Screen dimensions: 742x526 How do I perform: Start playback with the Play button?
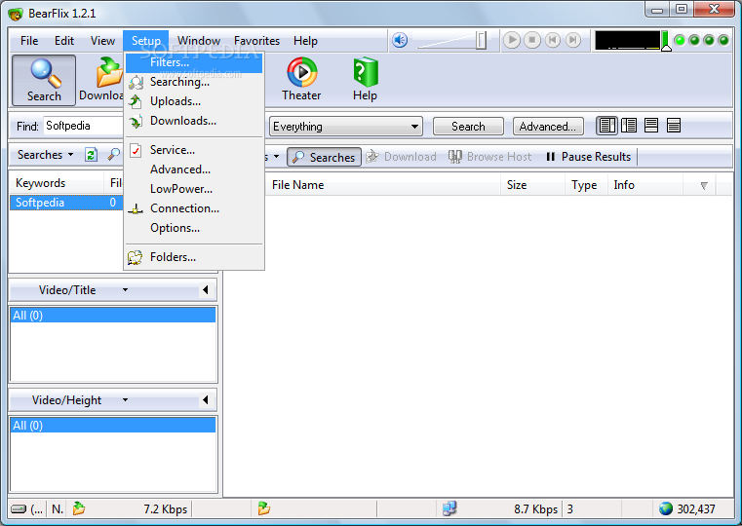coord(512,40)
